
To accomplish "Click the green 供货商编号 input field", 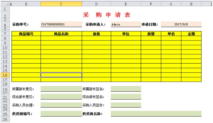I will (x=61, y=114).
